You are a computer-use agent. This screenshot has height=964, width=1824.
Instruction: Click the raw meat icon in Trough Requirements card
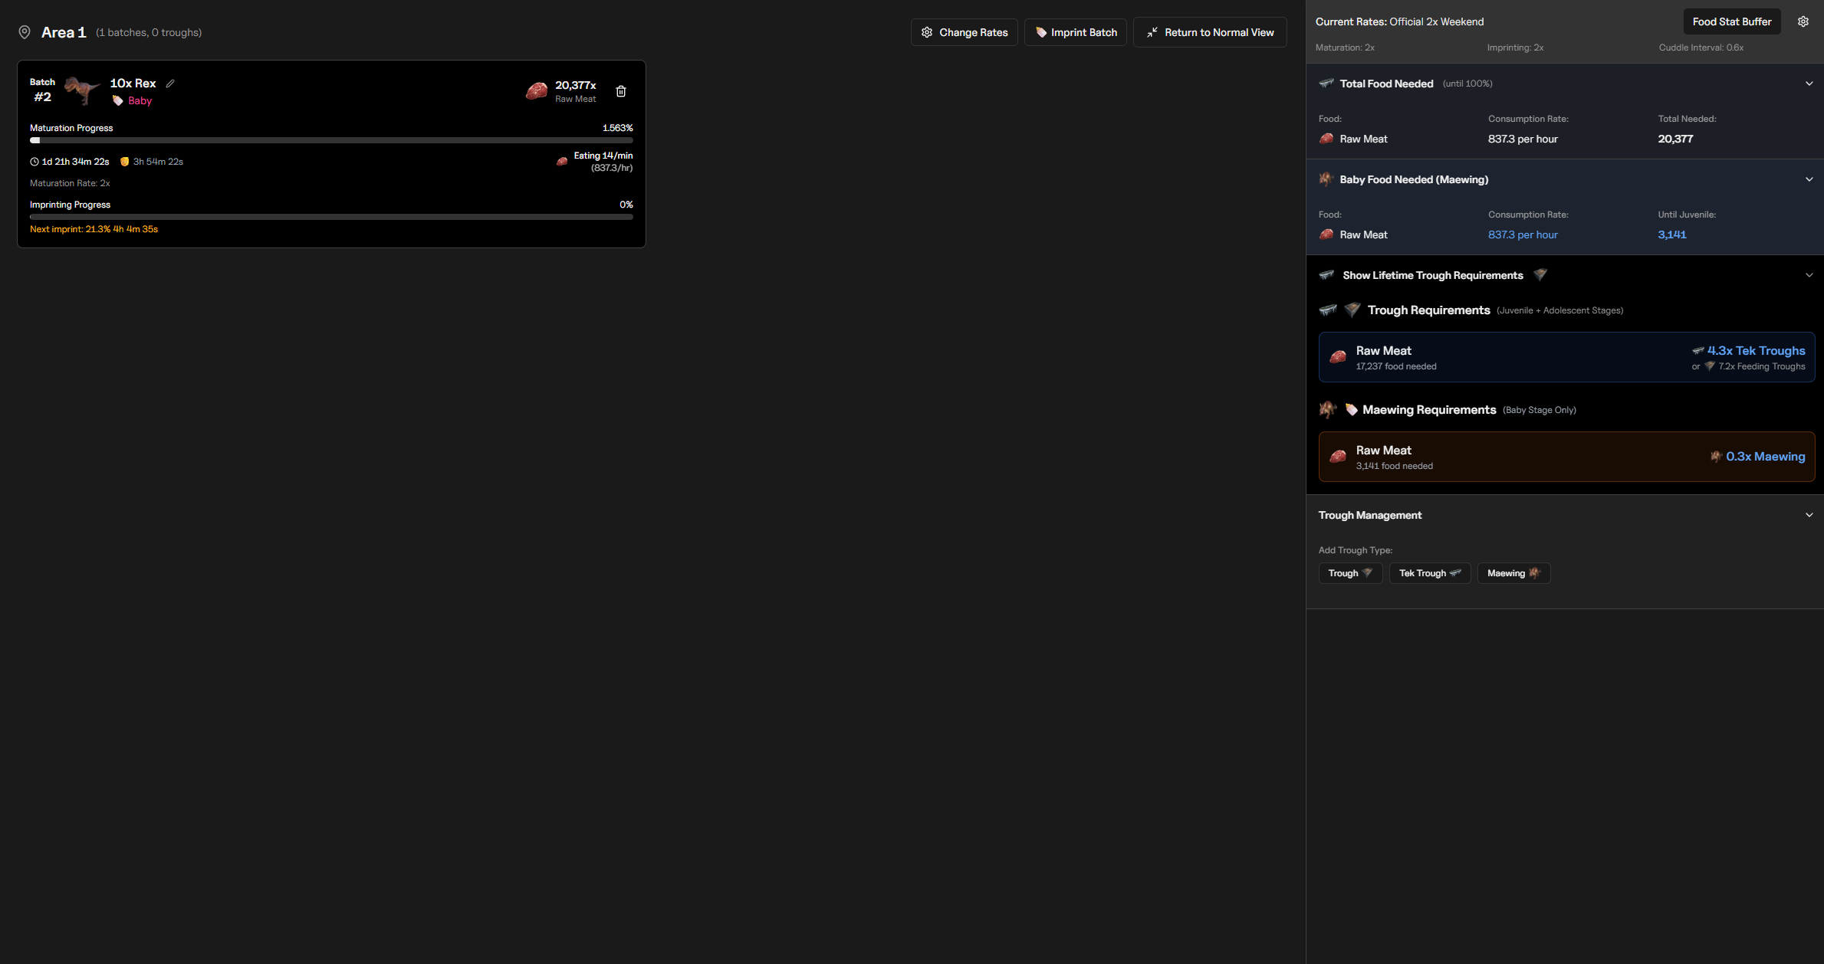click(1338, 357)
